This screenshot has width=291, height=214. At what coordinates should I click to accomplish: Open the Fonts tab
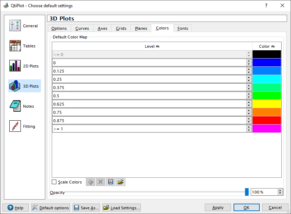[183, 28]
